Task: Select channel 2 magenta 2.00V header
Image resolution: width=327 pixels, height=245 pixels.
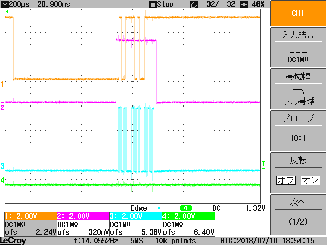Action: (x=83, y=216)
